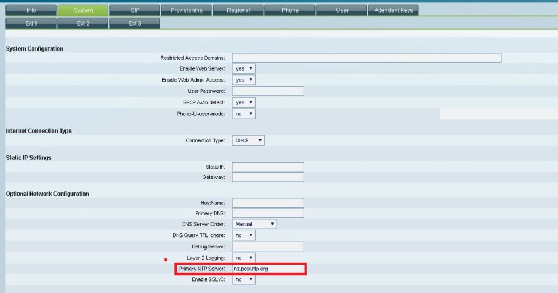Viewport: 558px width, 293px height.
Task: Go to the Phone tab
Action: coord(290,10)
